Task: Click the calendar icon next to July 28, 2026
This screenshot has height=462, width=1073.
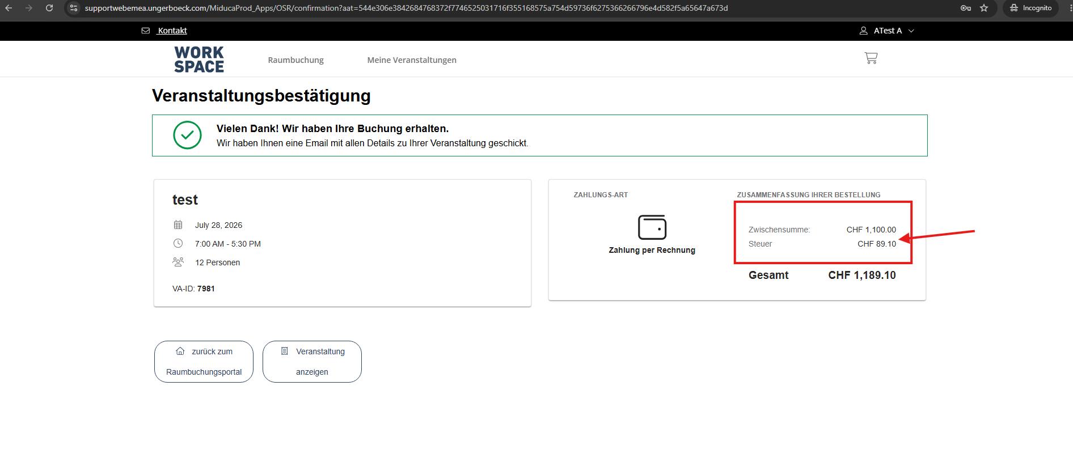Action: point(178,225)
